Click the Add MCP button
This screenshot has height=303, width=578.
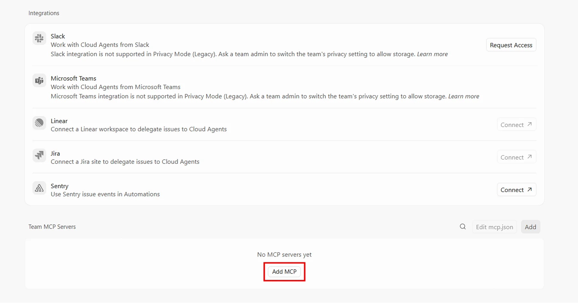(x=284, y=272)
